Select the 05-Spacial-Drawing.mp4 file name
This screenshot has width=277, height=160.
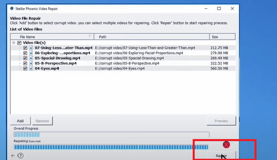point(57,58)
